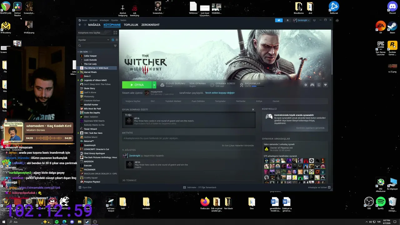This screenshot has height=225, width=400.
Task: Switch to the TOPLULUK tab
Action: point(131,25)
